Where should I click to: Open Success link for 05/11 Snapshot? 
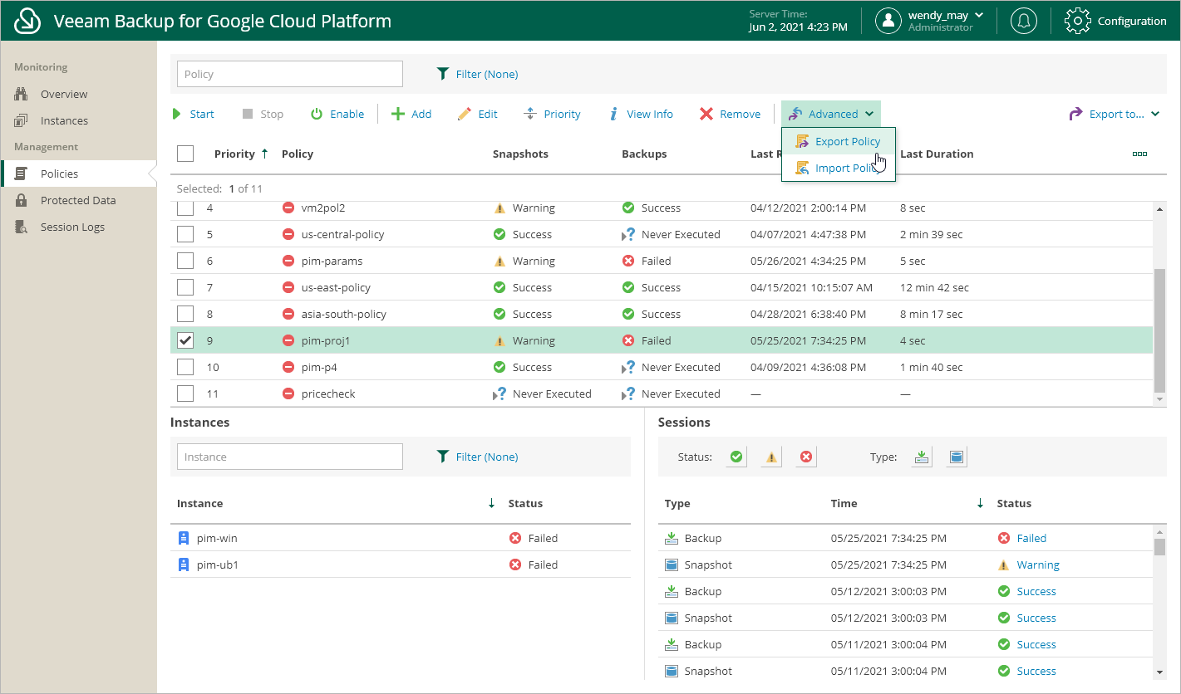(x=1036, y=671)
